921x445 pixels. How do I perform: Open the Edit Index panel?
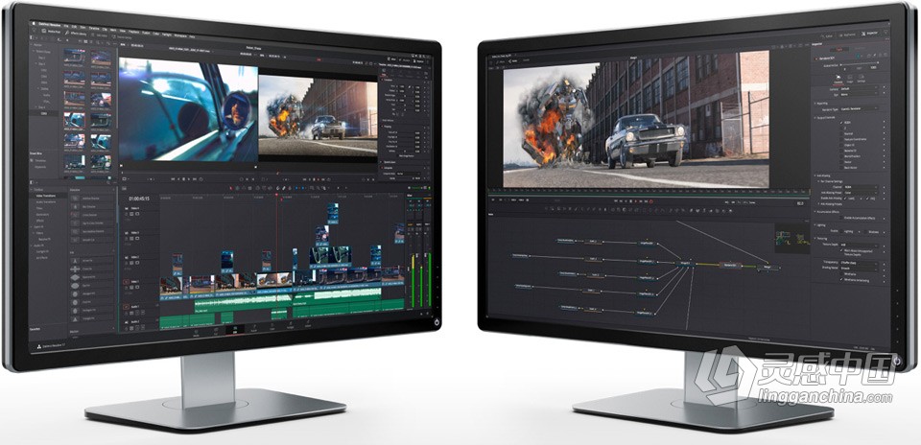(x=99, y=35)
